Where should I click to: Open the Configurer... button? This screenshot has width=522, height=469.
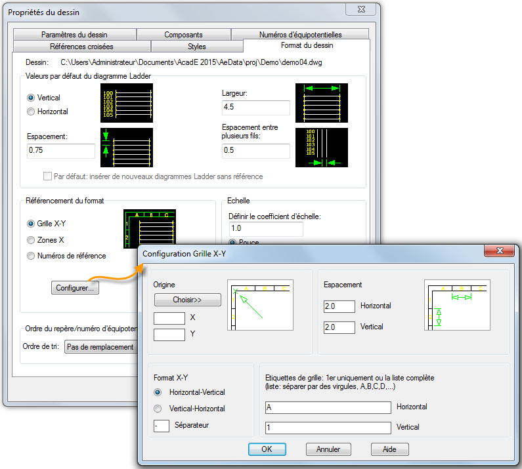[75, 288]
